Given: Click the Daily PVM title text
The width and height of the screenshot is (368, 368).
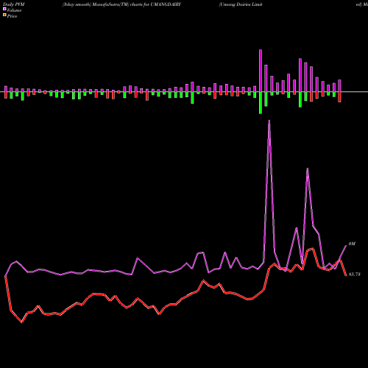Looking at the screenshot, I should (14, 4).
